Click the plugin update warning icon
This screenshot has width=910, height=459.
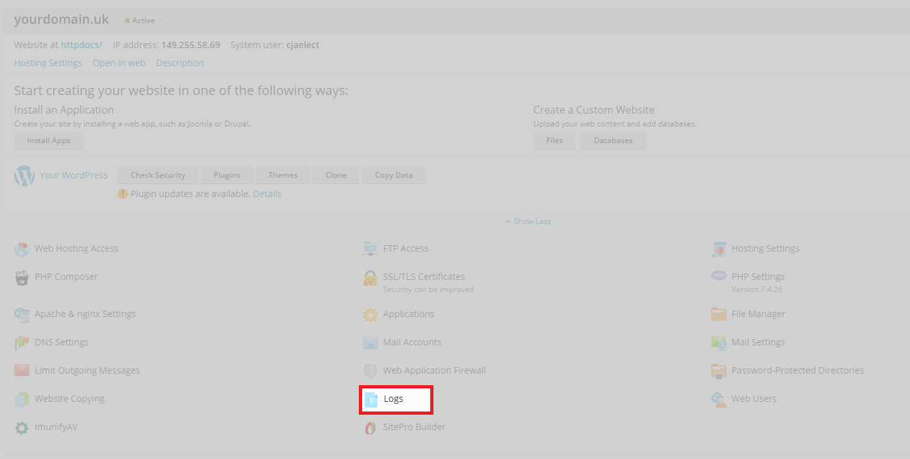123,194
